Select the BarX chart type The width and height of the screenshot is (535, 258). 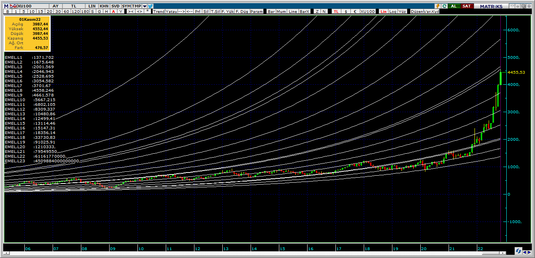click(304, 11)
